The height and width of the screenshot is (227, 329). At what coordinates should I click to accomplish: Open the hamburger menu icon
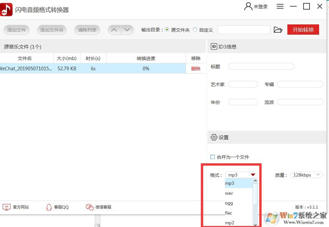[x=280, y=6]
